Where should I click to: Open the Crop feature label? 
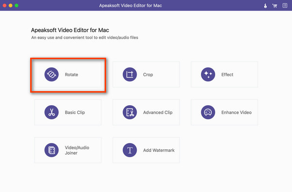point(148,75)
